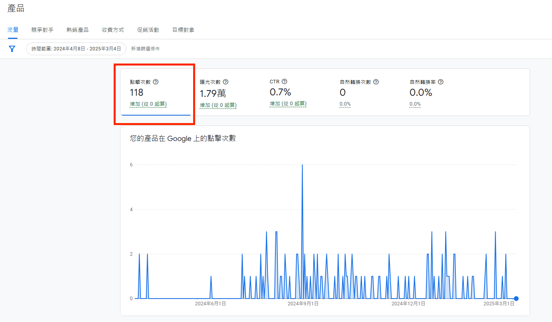Viewport: 552px width, 322px height.
Task: Click the y-axis value 4
Action: tap(131, 209)
